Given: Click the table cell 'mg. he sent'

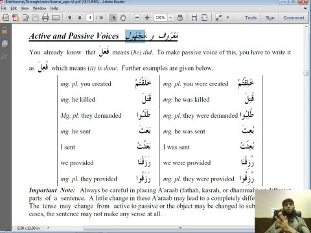Looking at the screenshot, I should pos(76,131).
